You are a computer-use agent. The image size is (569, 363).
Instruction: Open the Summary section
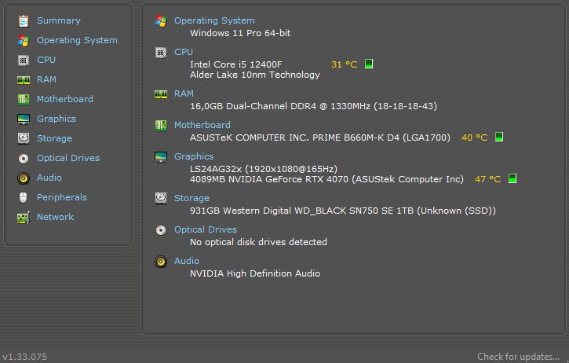(x=59, y=20)
